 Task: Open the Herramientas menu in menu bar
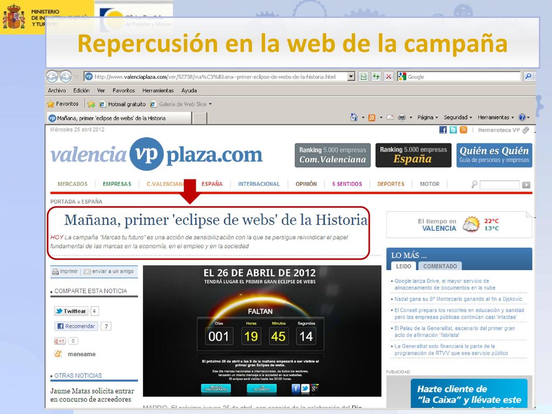[x=158, y=91]
